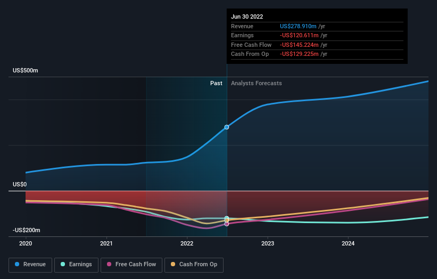
Task: Click the -US$200m y-axis label
Action: 27,230
